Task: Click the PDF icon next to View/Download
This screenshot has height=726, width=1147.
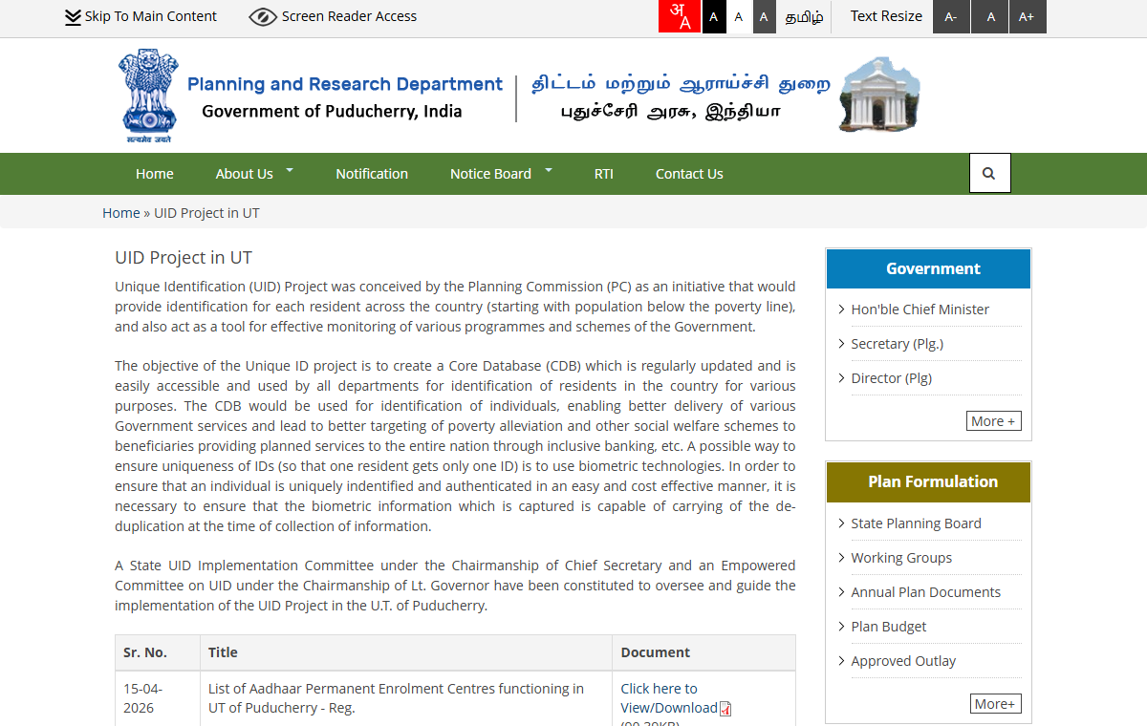Action: coord(725,709)
